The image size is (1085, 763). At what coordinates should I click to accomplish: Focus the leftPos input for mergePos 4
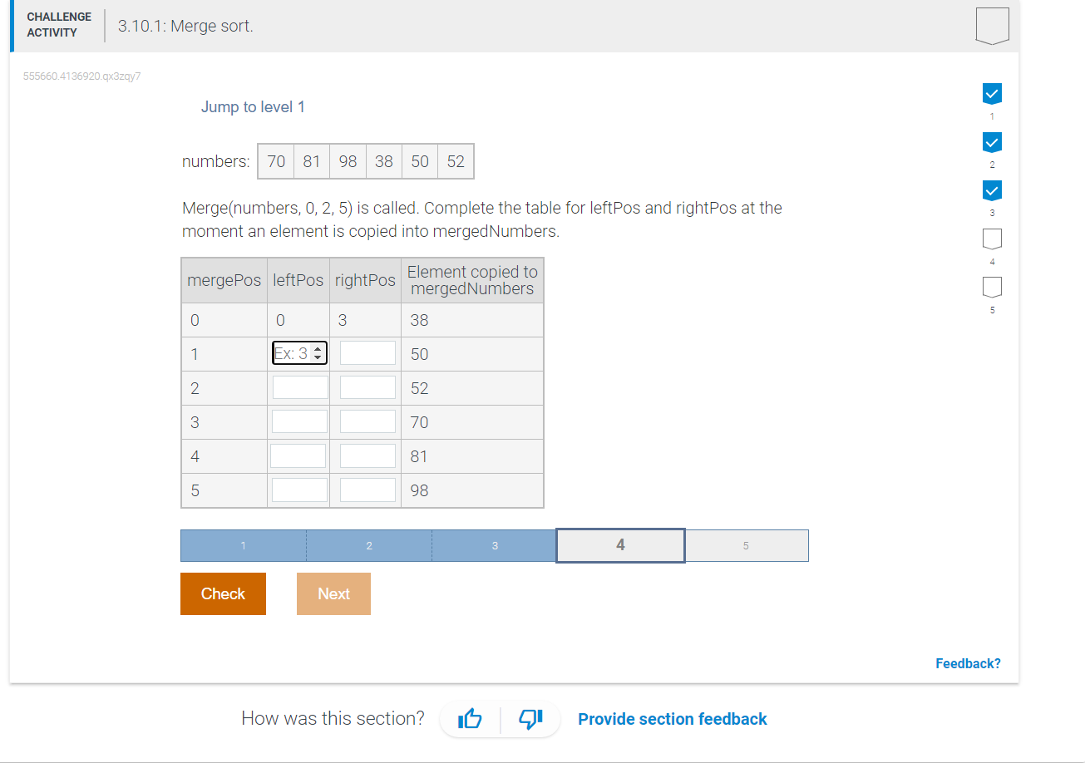click(x=298, y=455)
